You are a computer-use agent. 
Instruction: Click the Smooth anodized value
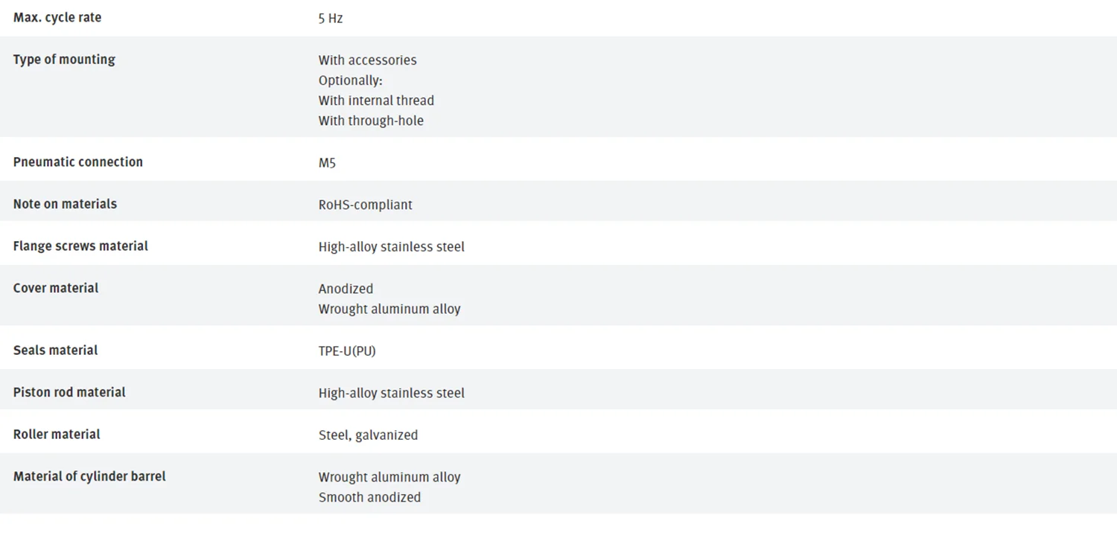pos(369,497)
